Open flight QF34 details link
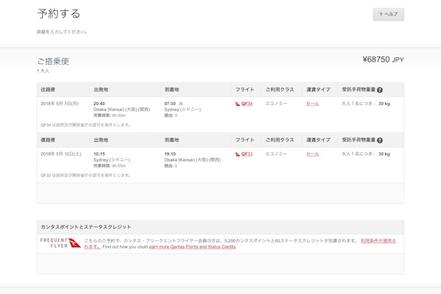The height and width of the screenshot is (294, 441). coord(247,104)
